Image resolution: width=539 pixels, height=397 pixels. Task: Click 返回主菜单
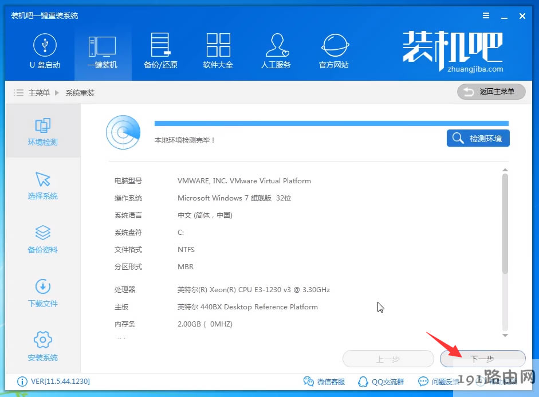pos(491,92)
